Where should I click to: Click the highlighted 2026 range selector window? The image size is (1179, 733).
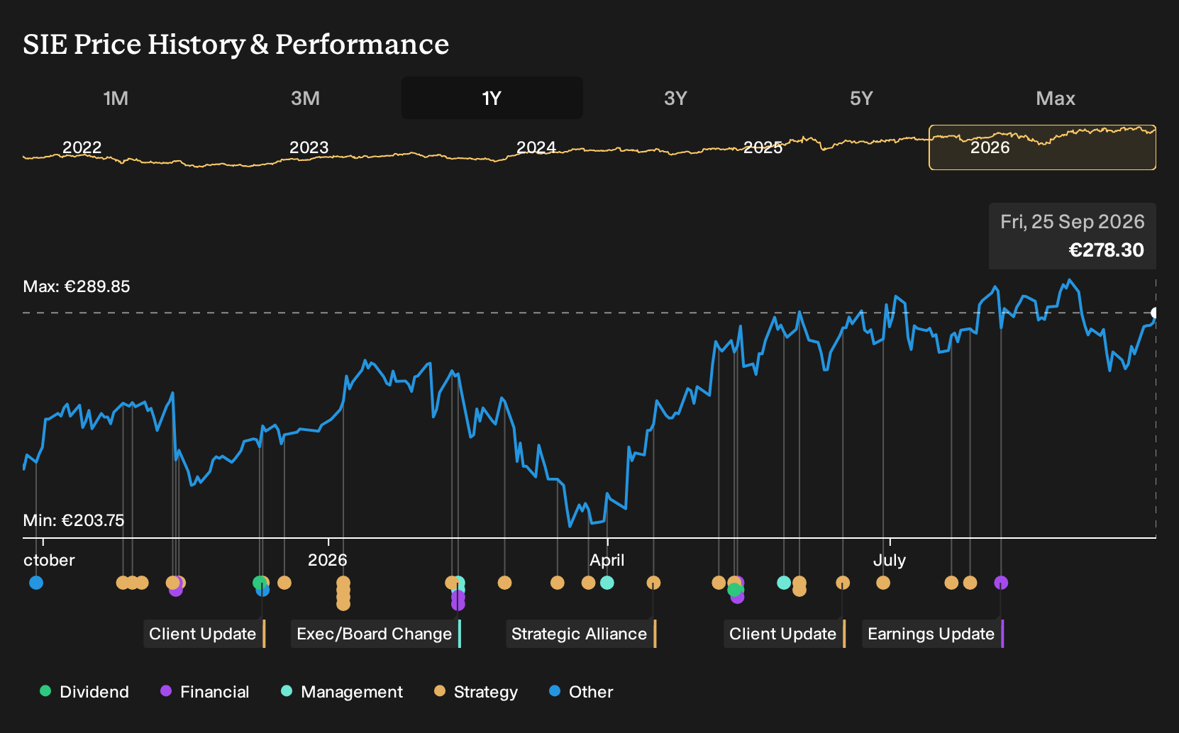[x=1042, y=147]
